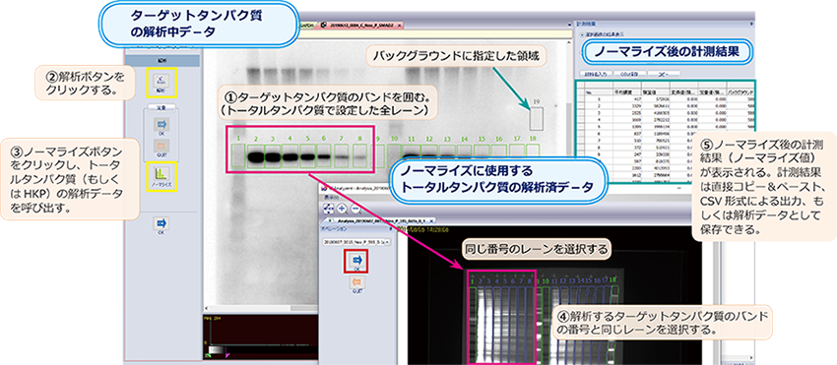Click the green minimum marker on the histogram

click(x=208, y=354)
